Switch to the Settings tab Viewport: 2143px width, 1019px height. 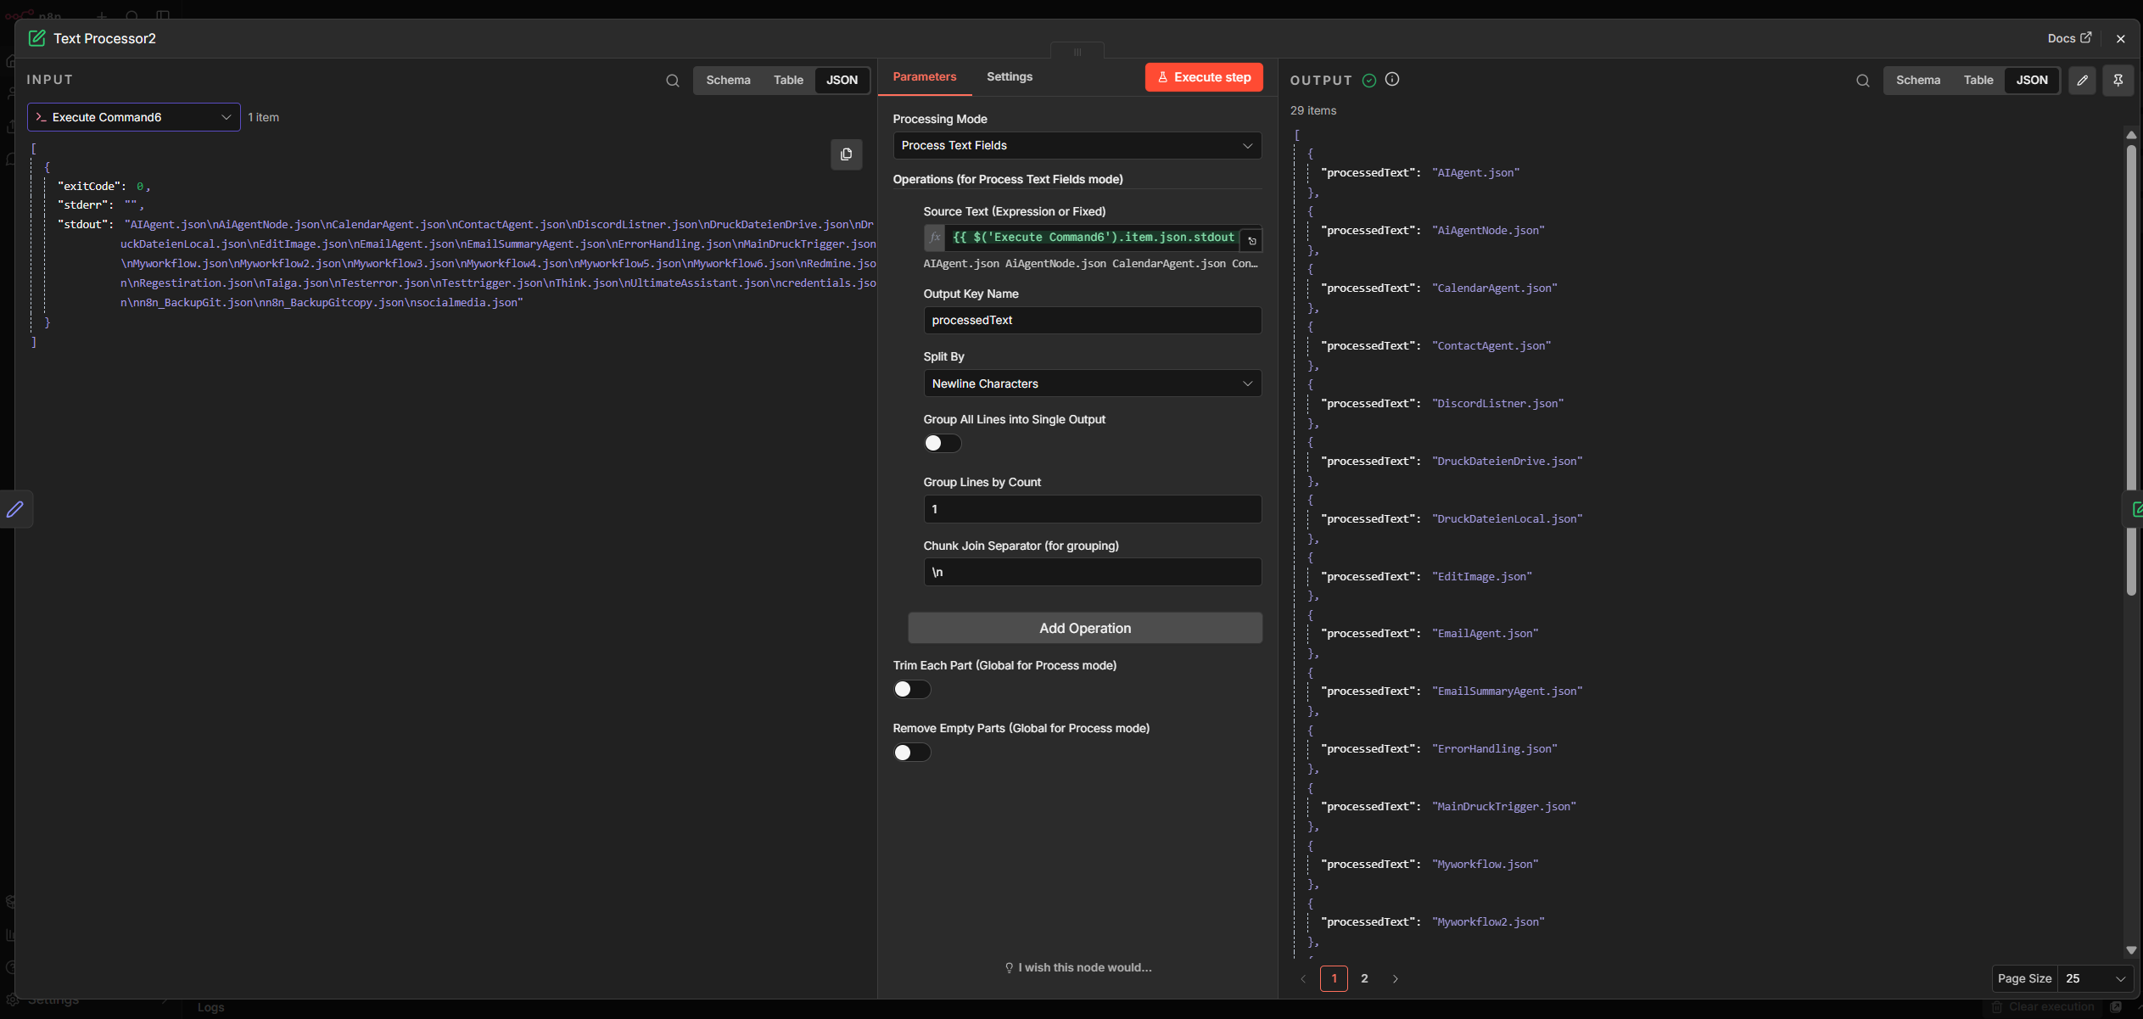(x=1009, y=76)
